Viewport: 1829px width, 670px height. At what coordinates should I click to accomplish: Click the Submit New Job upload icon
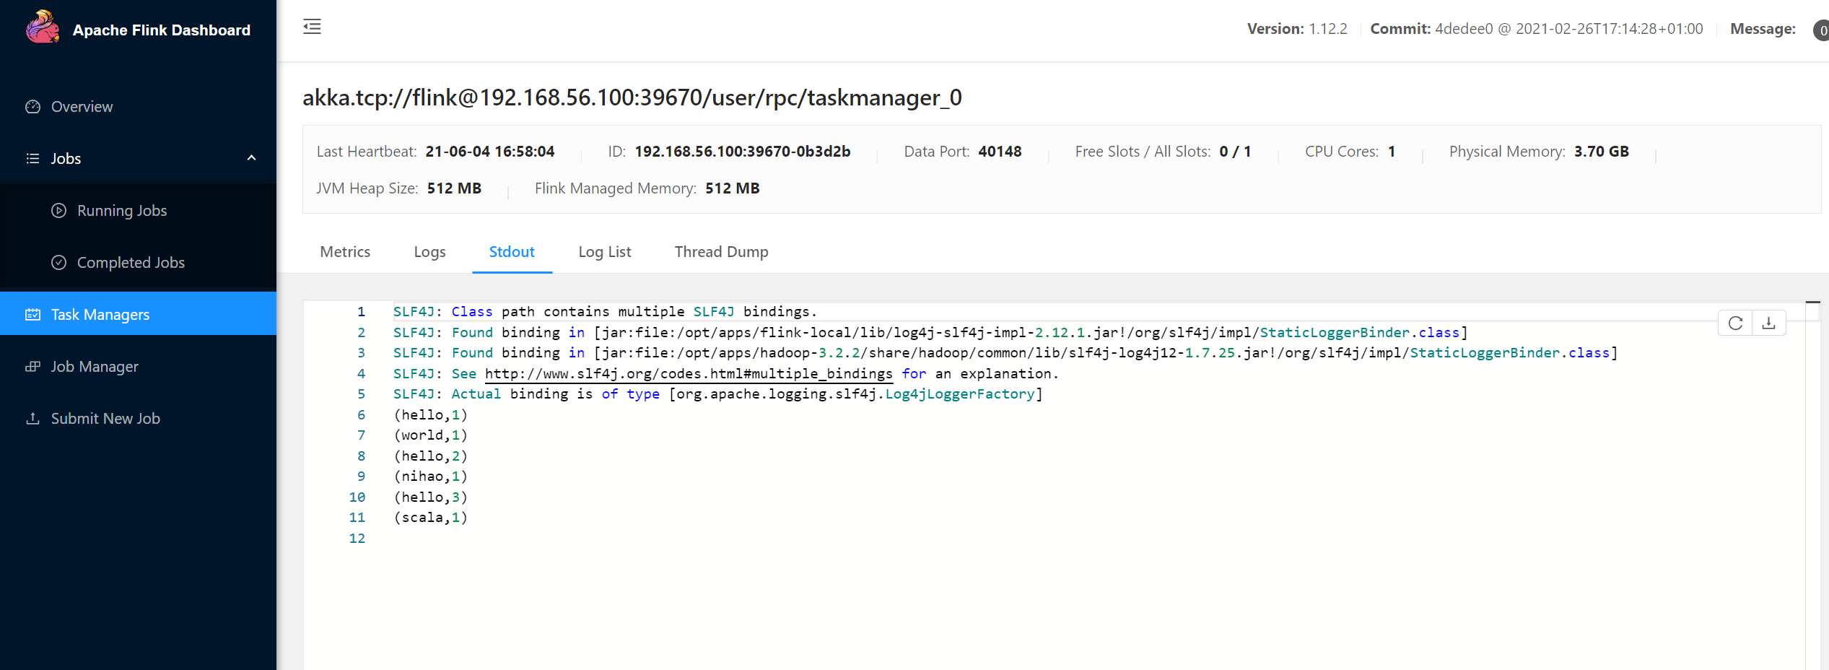click(33, 419)
